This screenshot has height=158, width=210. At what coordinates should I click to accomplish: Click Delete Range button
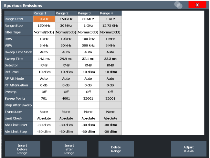[116, 149]
